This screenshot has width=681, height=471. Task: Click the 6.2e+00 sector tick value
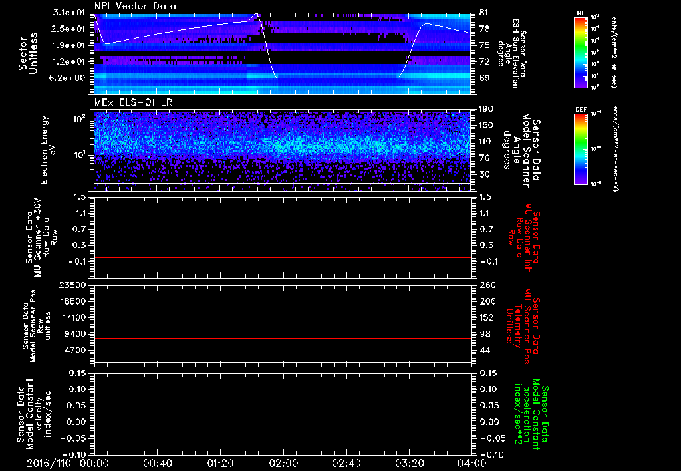pyautogui.click(x=68, y=78)
